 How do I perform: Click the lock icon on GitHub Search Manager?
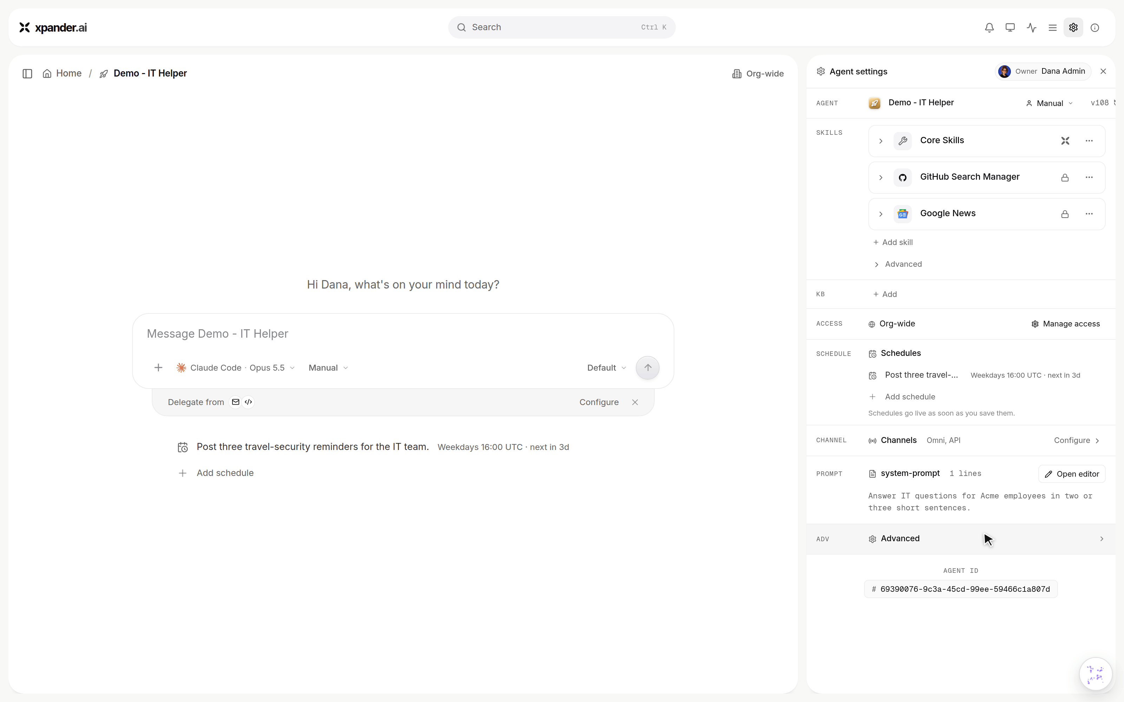point(1065,177)
